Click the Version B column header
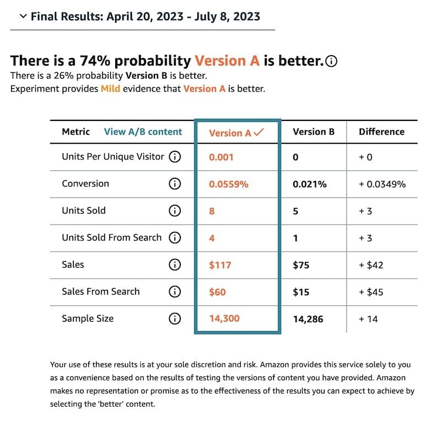 click(314, 132)
